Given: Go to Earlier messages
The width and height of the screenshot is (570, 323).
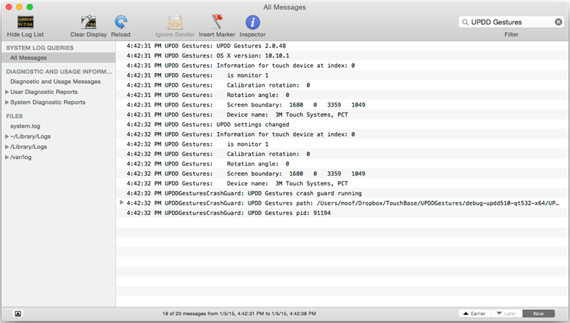Looking at the screenshot, I should point(475,314).
